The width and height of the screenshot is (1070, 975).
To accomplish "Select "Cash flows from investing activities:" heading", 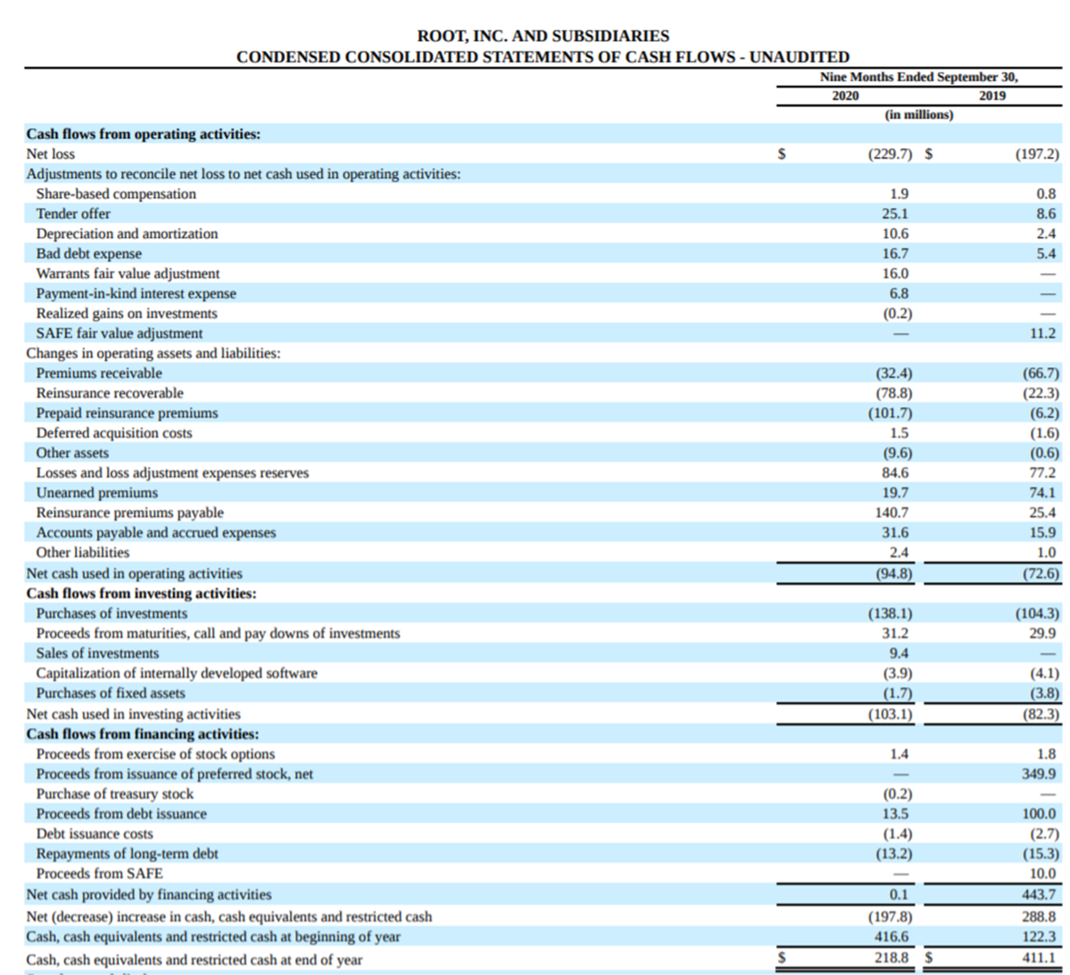I will [x=141, y=593].
